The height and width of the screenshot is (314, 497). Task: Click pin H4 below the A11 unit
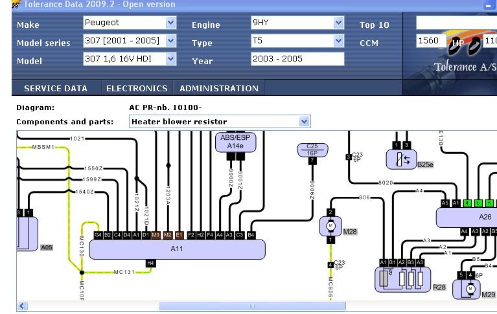[x=150, y=264]
